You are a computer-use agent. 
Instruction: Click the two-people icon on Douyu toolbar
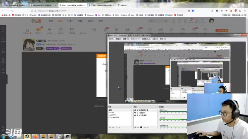pyautogui.click(x=138, y=30)
